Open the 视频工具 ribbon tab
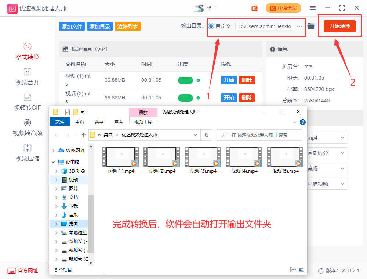Screen dimensions: 367x279 (x=143, y=122)
